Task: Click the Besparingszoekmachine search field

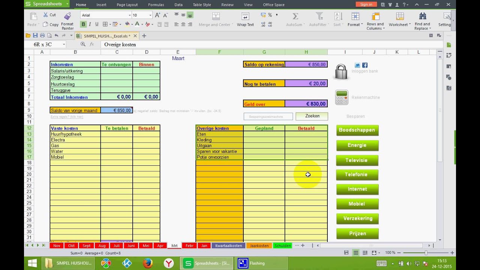Action: click(268, 117)
